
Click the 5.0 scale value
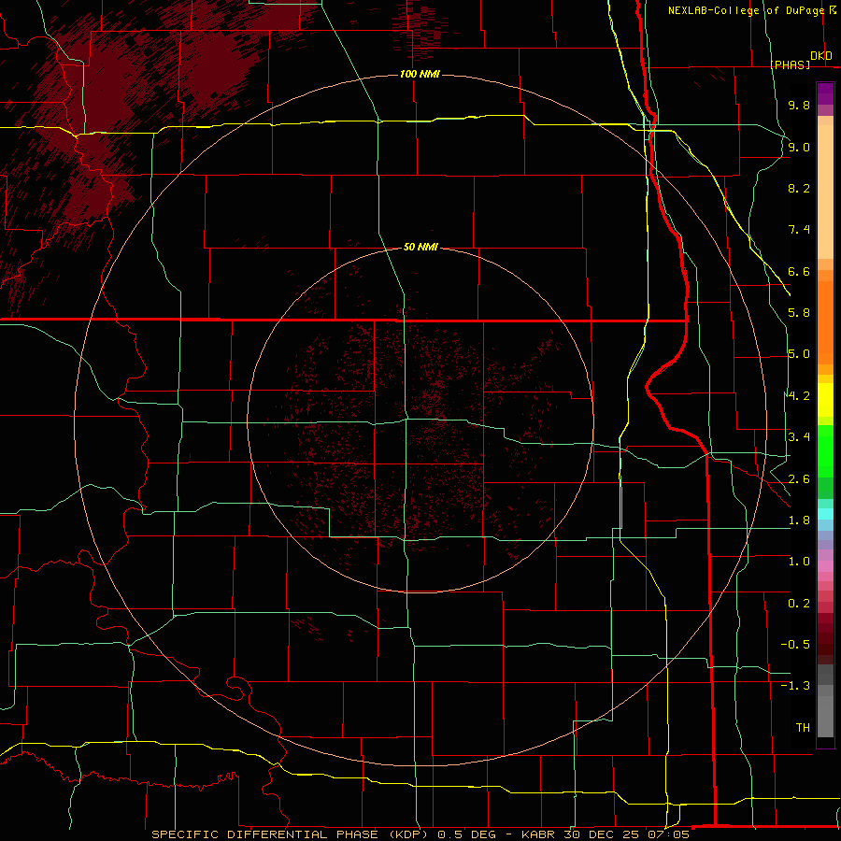[799, 354]
